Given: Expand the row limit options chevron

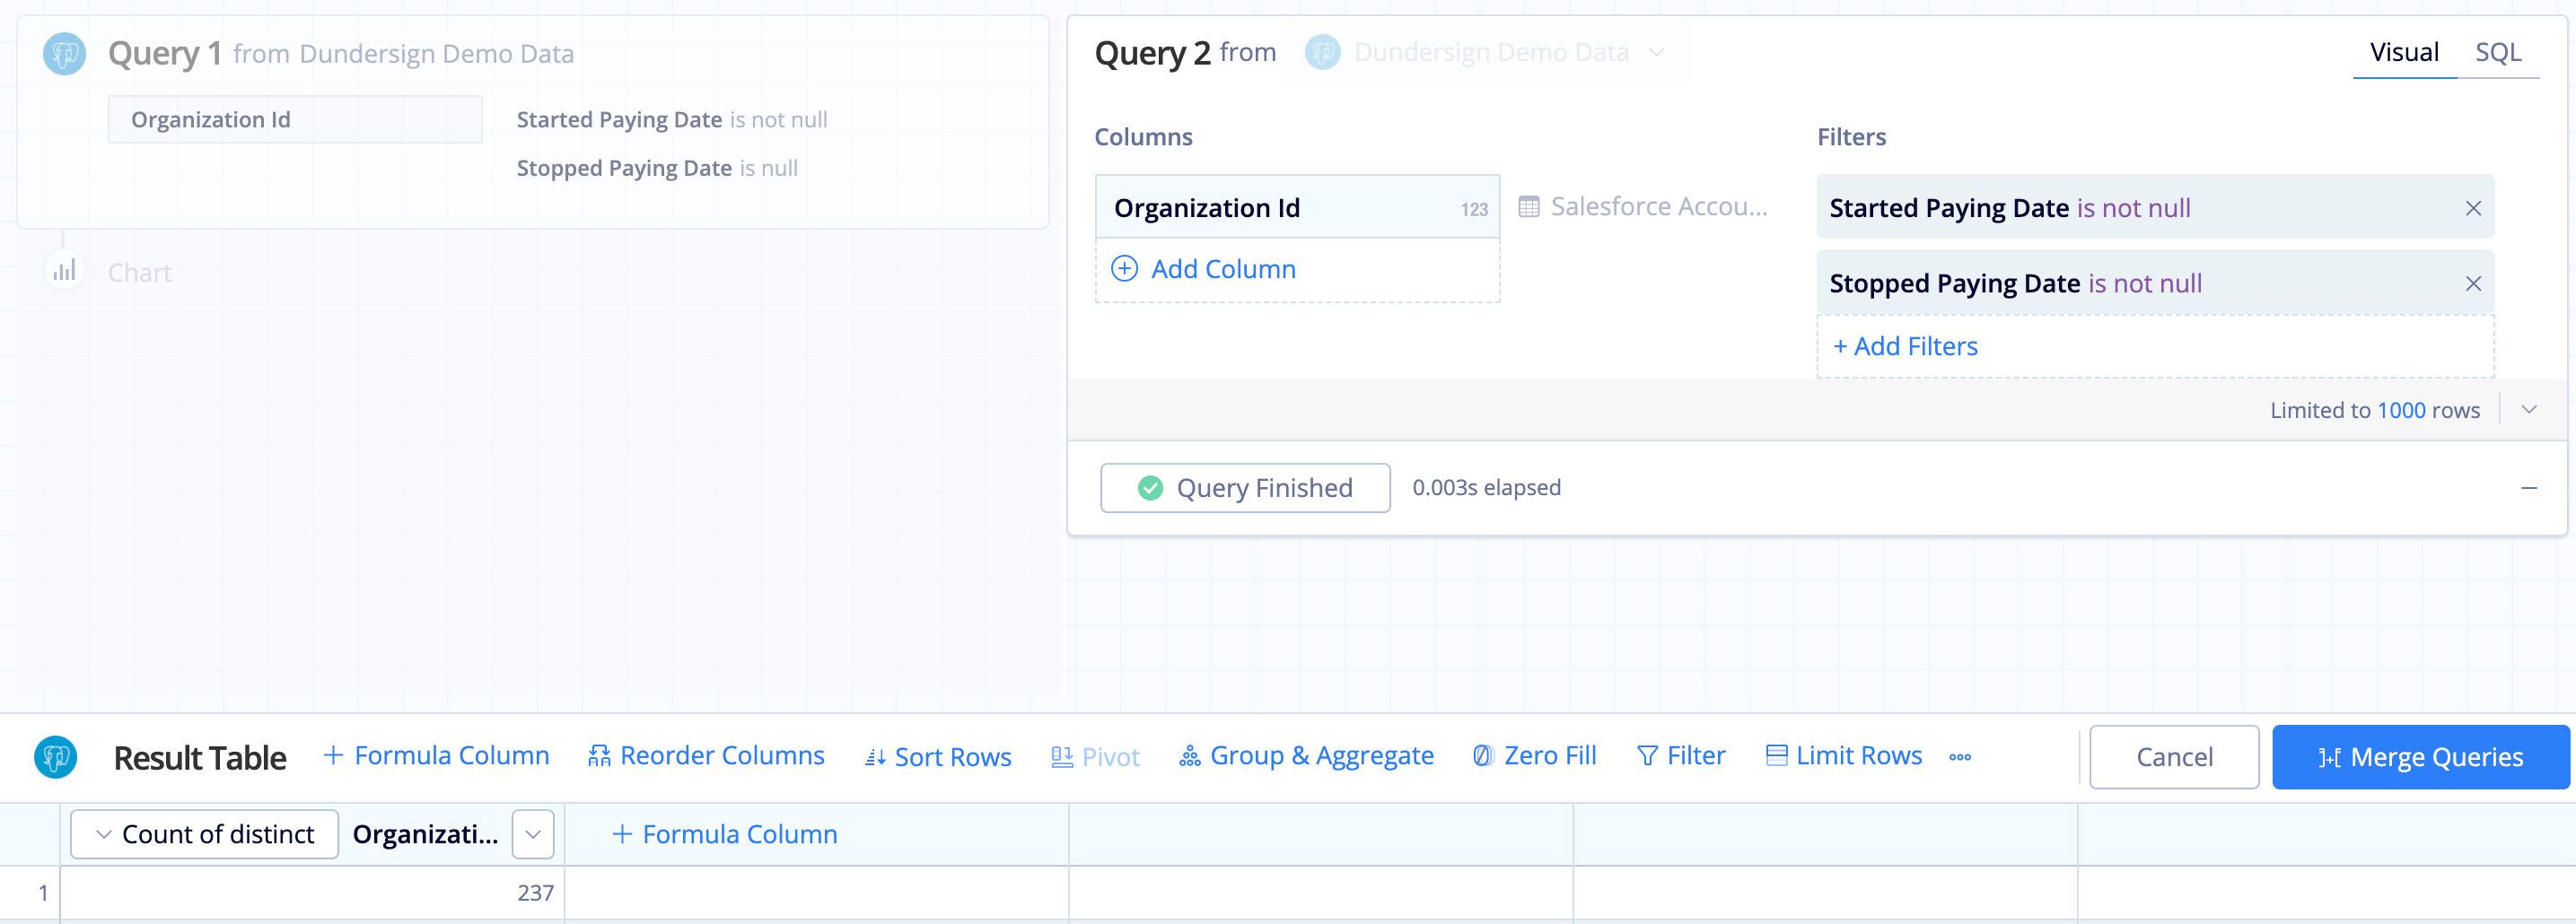Looking at the screenshot, I should [x=2528, y=410].
